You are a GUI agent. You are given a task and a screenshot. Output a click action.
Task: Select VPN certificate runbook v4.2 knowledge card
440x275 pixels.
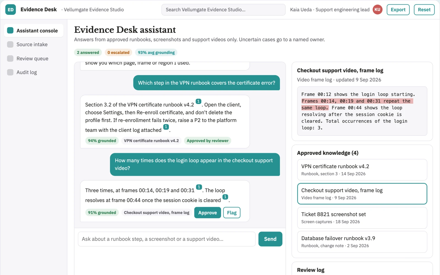362,170
